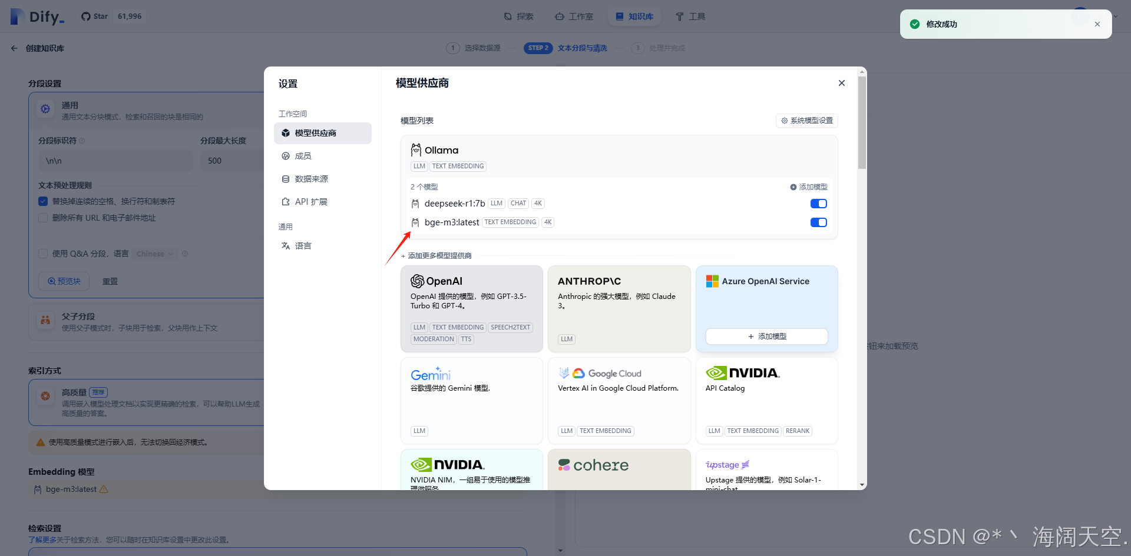Viewport: 1131px width, 556px height.
Task: Go back with the 创建知识库 arrow
Action: [14, 48]
